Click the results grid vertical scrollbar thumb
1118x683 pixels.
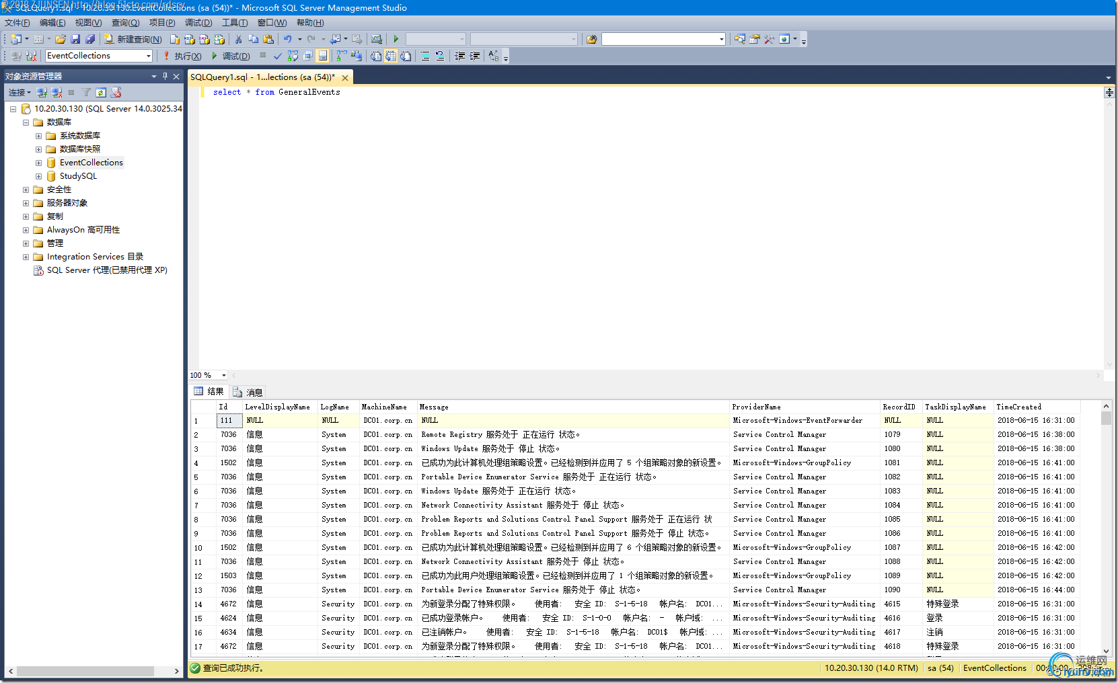click(1106, 419)
